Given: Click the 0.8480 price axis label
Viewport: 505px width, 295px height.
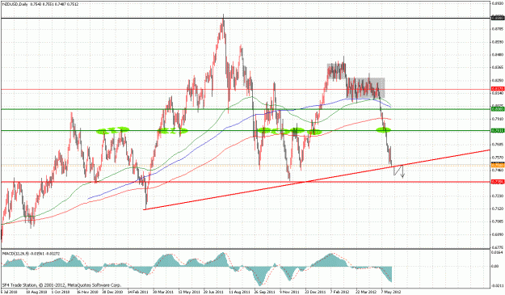Looking at the screenshot, I should pos(497,55).
